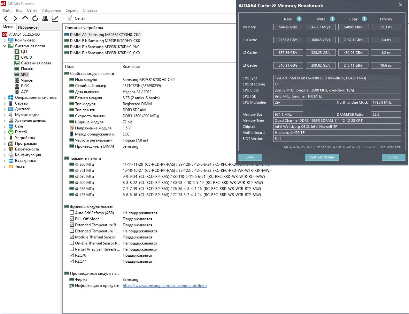Click the Безопасность shield icon
Viewport: 409px width, 314px height.
pyautogui.click(x=11, y=149)
